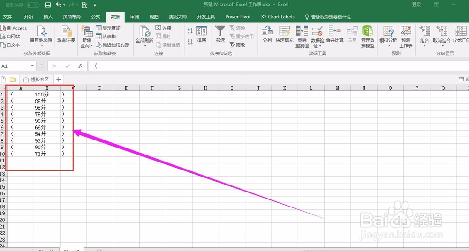The width and height of the screenshot is (469, 251).
Task: Click 最近使用的源
Action: point(113,45)
